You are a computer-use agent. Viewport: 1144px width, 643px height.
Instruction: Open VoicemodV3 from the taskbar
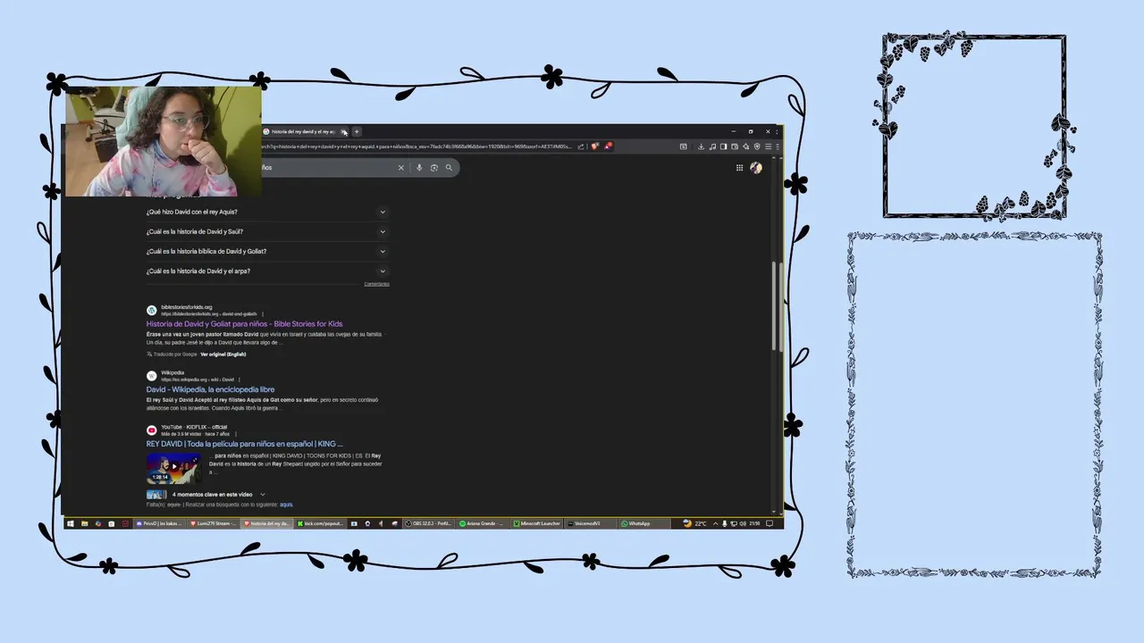590,523
